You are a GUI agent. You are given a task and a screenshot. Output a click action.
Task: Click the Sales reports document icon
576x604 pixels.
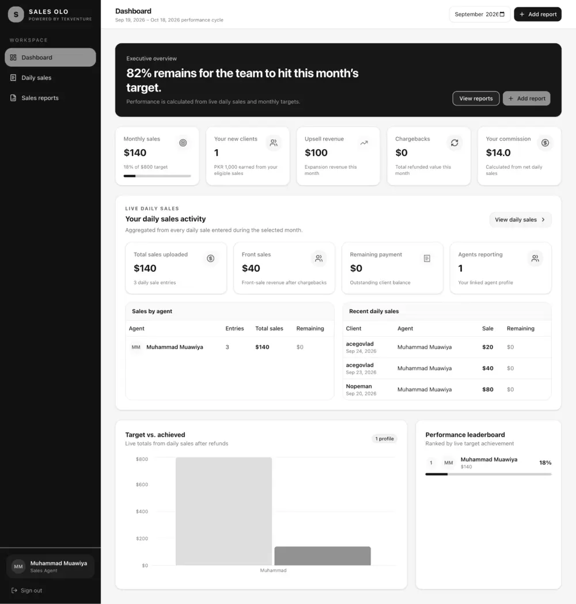(x=13, y=98)
